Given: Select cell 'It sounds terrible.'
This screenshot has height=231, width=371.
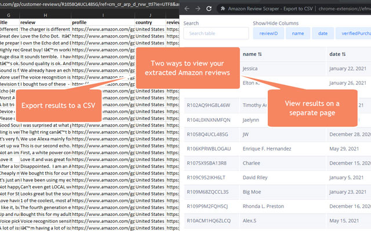Looking at the screenshot, I should [x=45, y=57].
